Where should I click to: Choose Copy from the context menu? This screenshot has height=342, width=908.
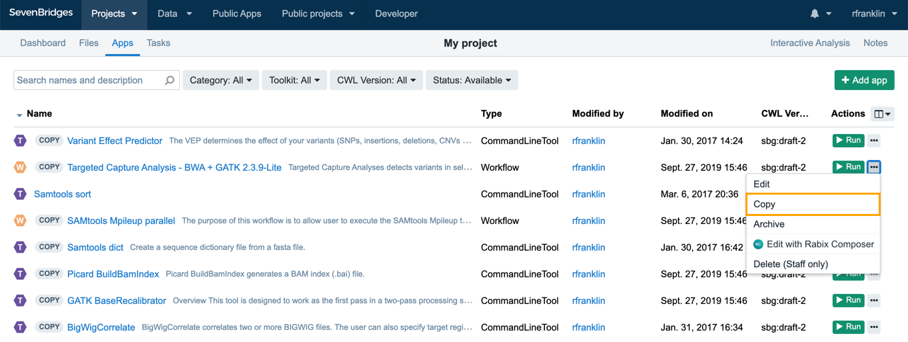click(x=813, y=204)
